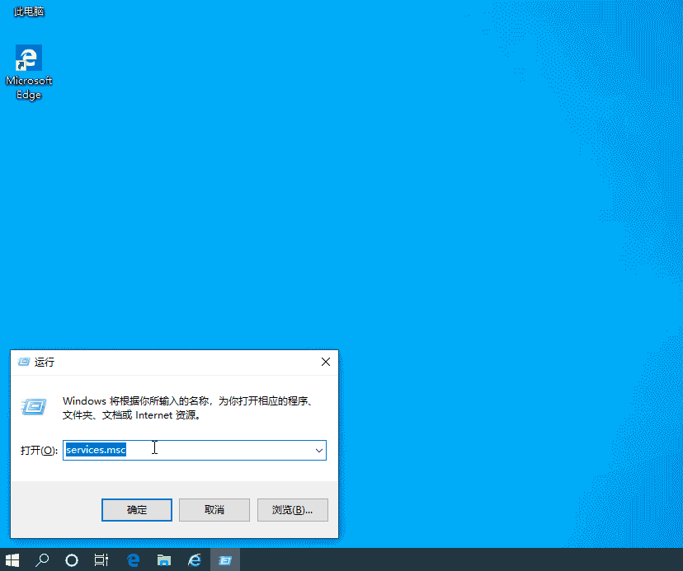Select the Microsoft Edge desktop shortcut
The height and width of the screenshot is (571, 683).
click(29, 73)
